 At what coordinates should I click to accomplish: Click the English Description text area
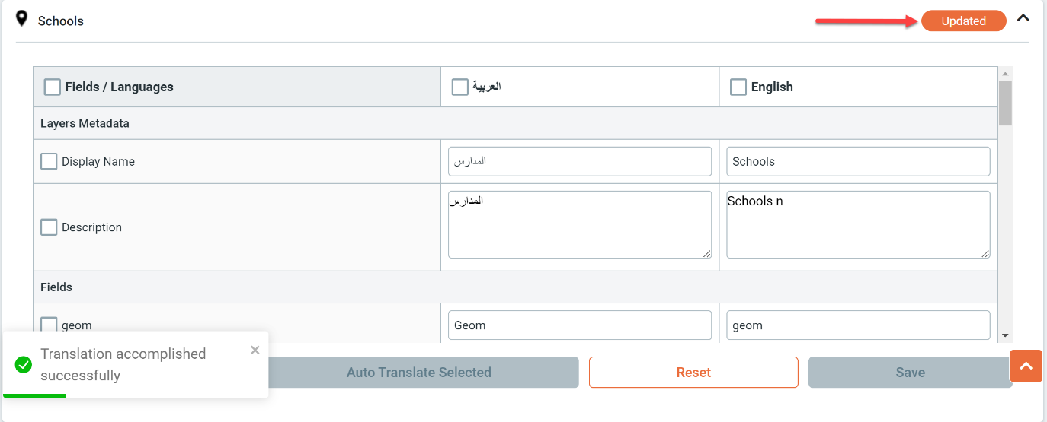click(x=859, y=225)
